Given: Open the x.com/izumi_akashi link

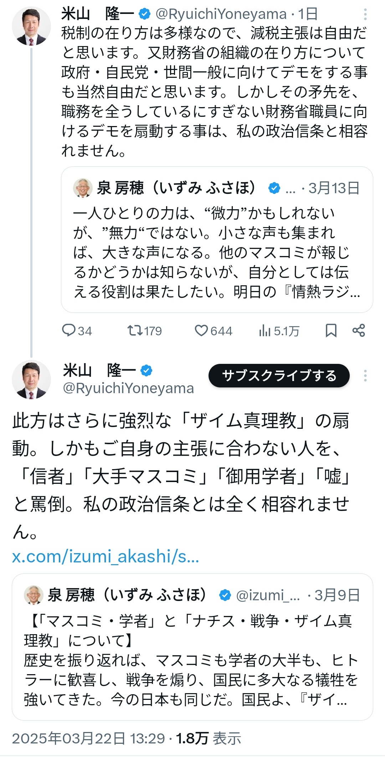Looking at the screenshot, I should coord(106,557).
